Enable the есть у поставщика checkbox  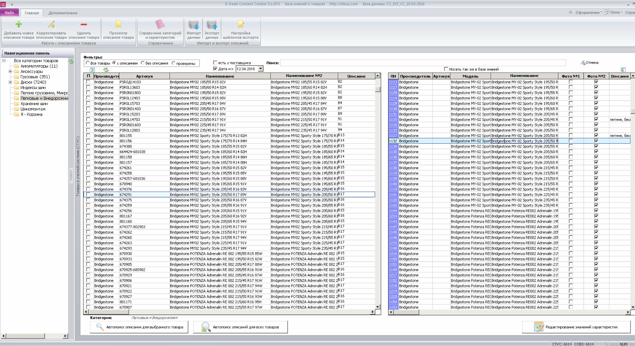[215, 63]
